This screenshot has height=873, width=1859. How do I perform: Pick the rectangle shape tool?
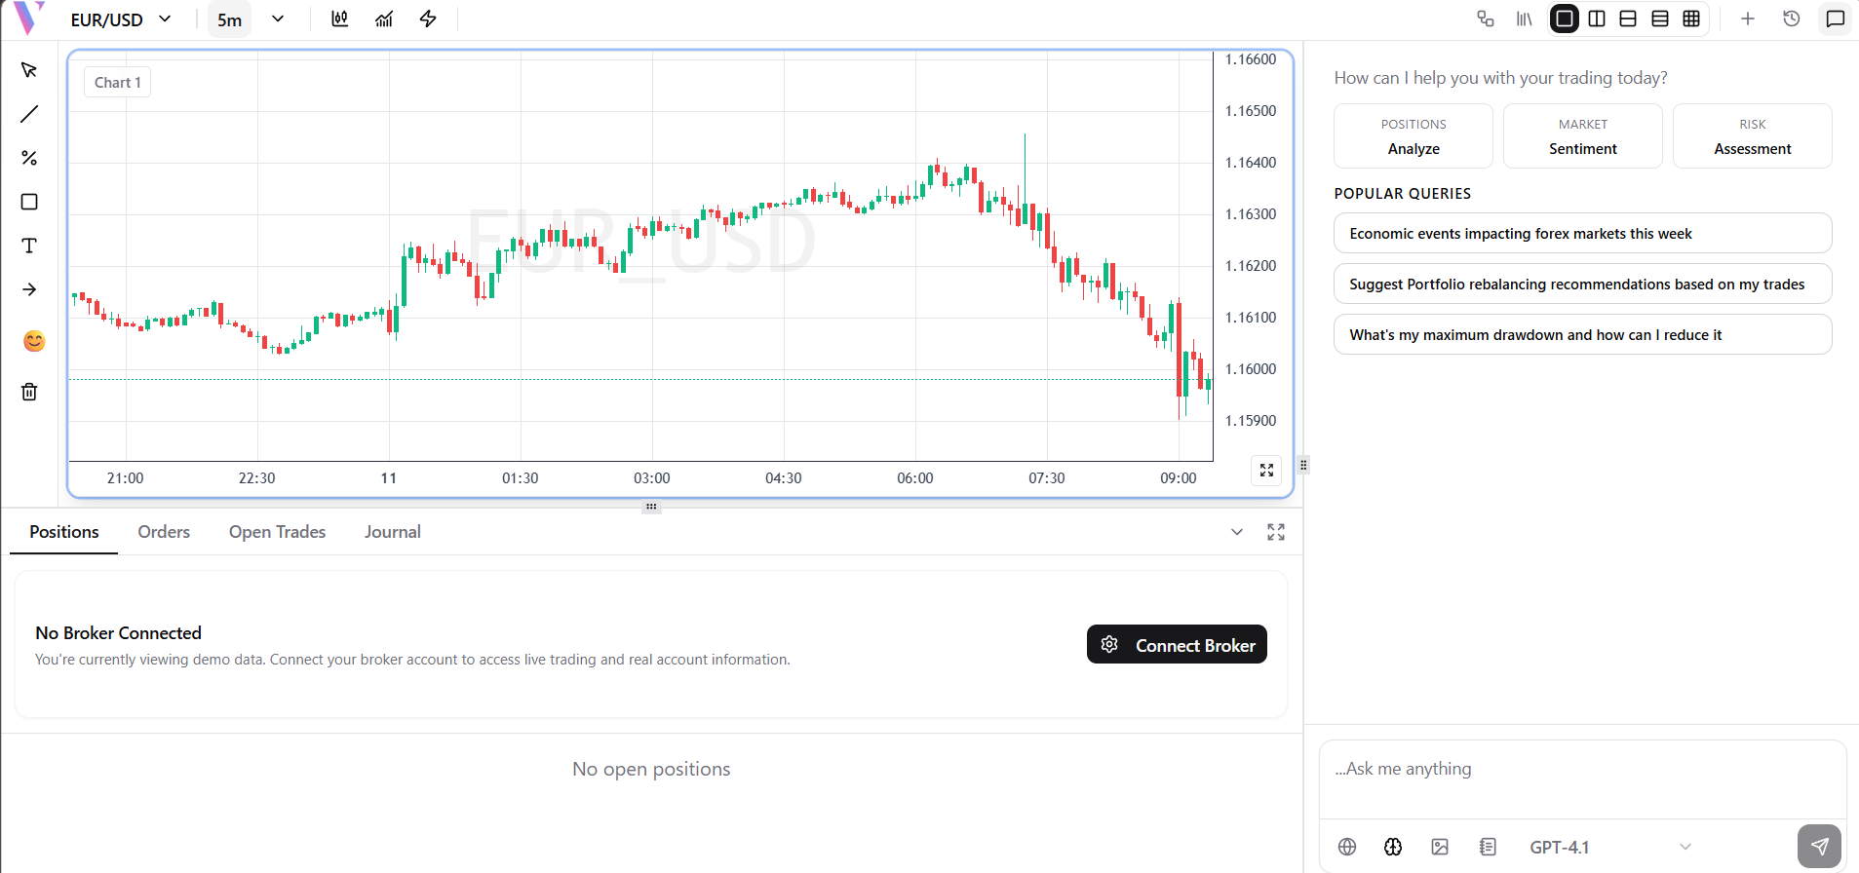[x=29, y=202]
